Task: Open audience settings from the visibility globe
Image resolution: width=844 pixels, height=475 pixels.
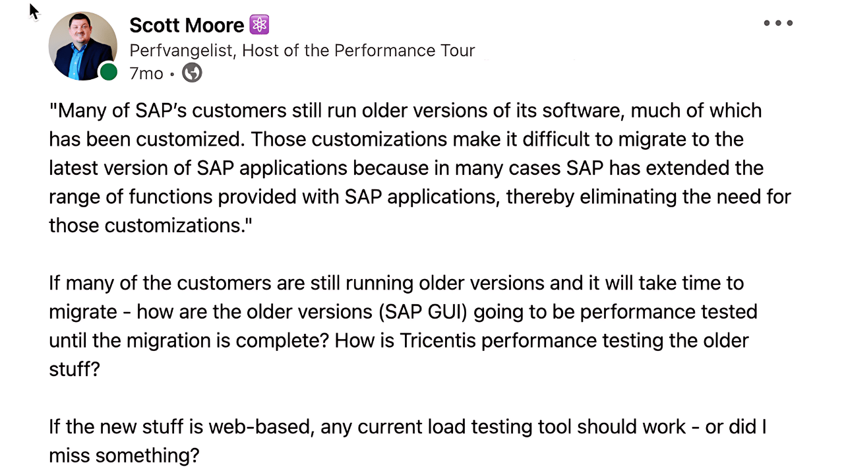Action: coord(191,73)
